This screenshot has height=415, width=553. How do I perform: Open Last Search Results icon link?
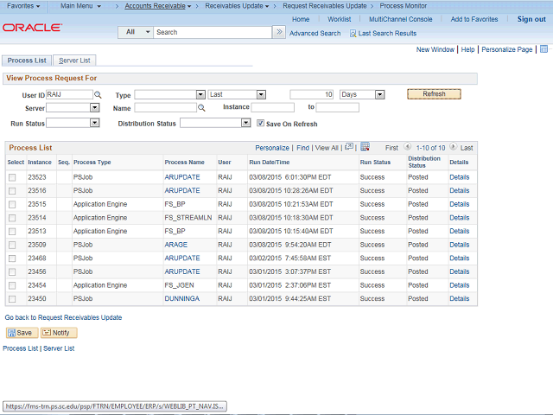353,33
